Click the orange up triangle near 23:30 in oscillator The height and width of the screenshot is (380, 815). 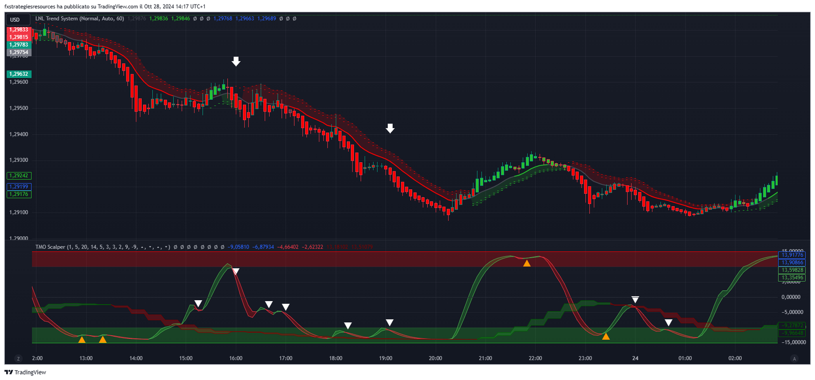(x=606, y=336)
